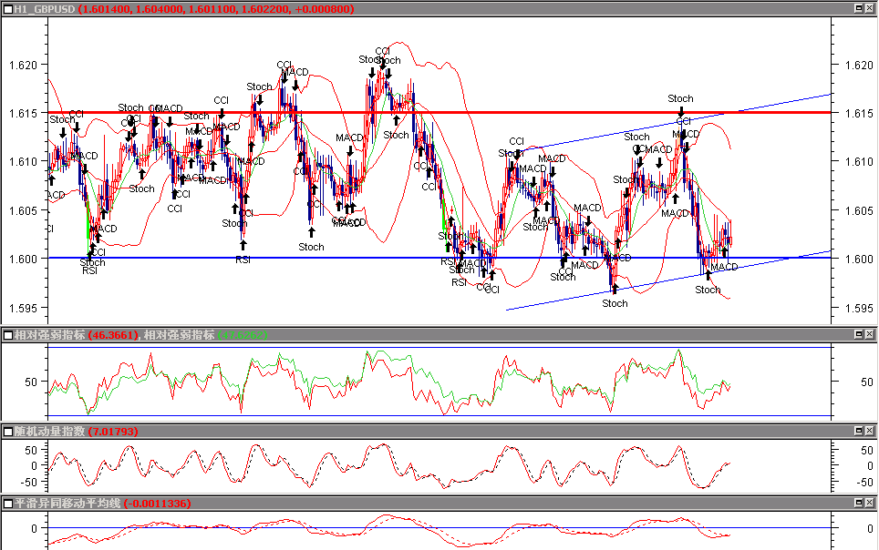Maximize the H1_GBPUSD price chart panel

click(859, 8)
